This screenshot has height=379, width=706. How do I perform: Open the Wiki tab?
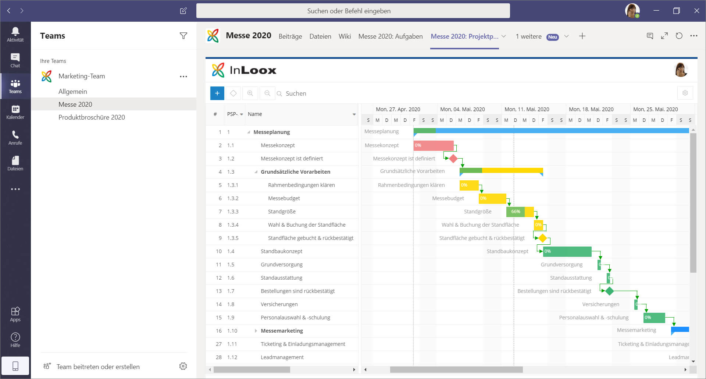(345, 36)
